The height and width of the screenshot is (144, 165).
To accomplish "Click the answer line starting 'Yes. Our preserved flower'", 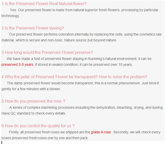I will coord(84,10).
